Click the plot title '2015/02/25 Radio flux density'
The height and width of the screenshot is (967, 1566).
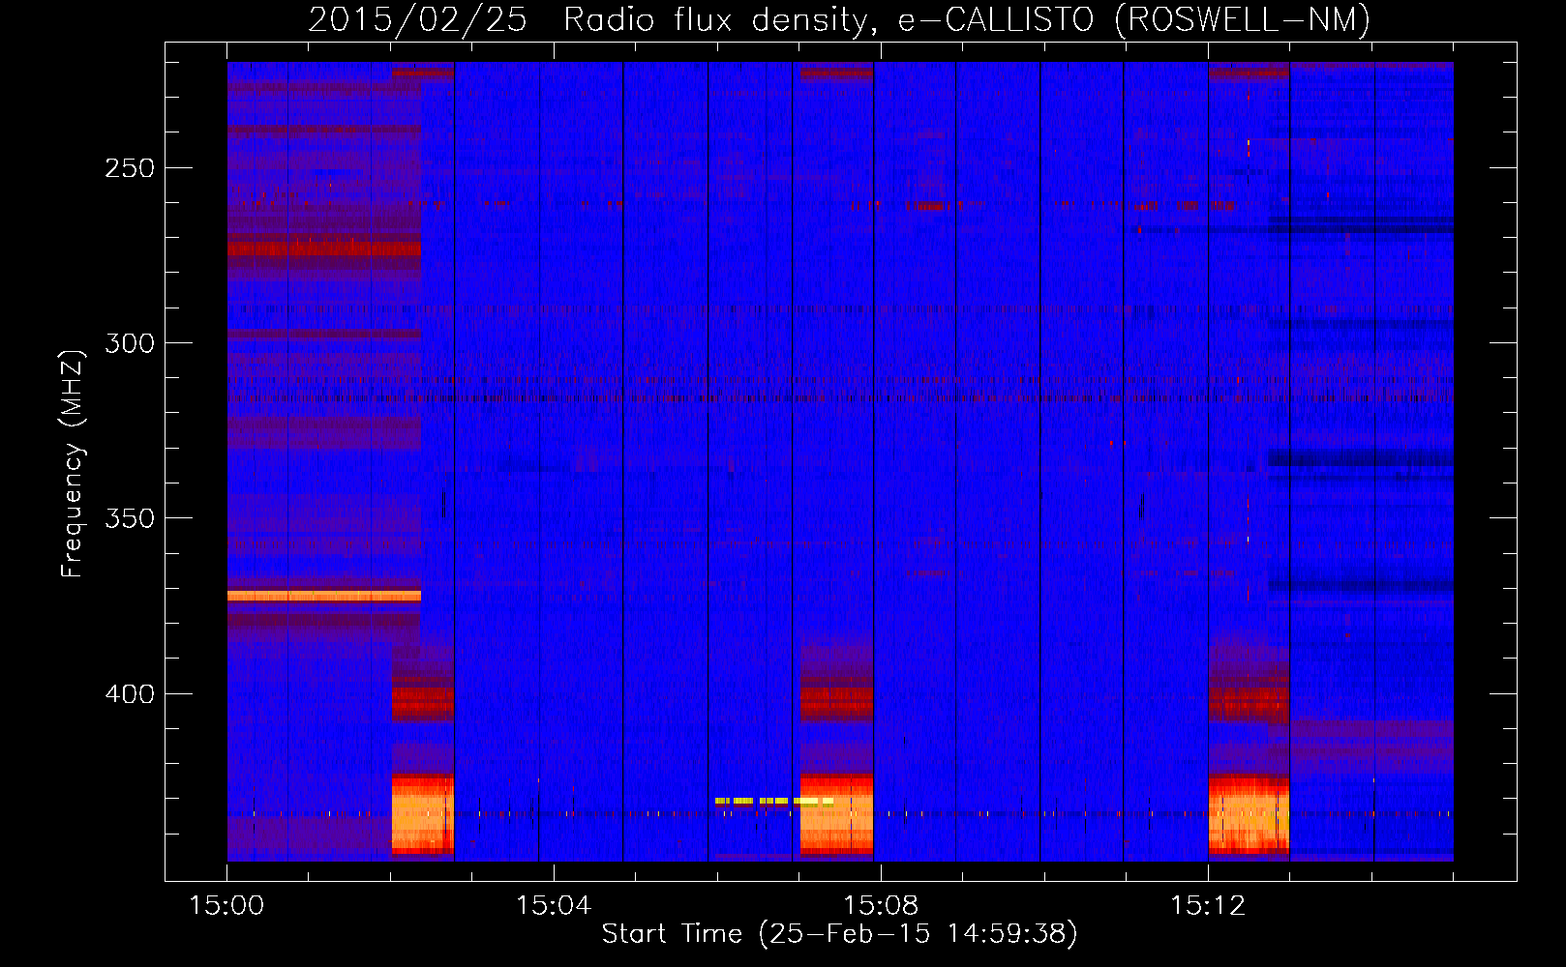click(839, 19)
